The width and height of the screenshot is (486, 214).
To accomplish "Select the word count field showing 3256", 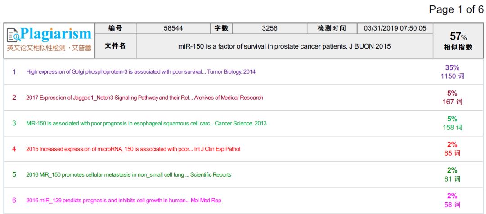I will point(270,28).
